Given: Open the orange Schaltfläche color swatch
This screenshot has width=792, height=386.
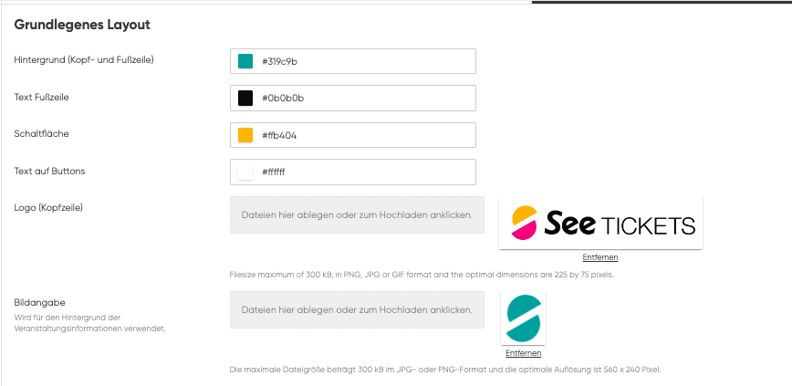Looking at the screenshot, I should 245,135.
